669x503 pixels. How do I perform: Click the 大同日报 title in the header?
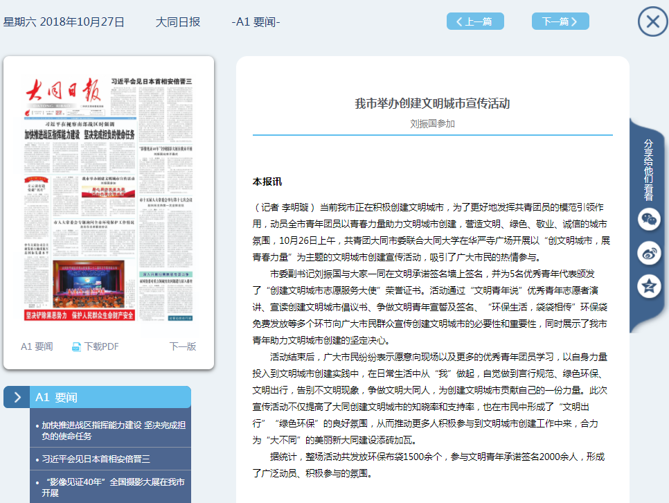pos(178,21)
